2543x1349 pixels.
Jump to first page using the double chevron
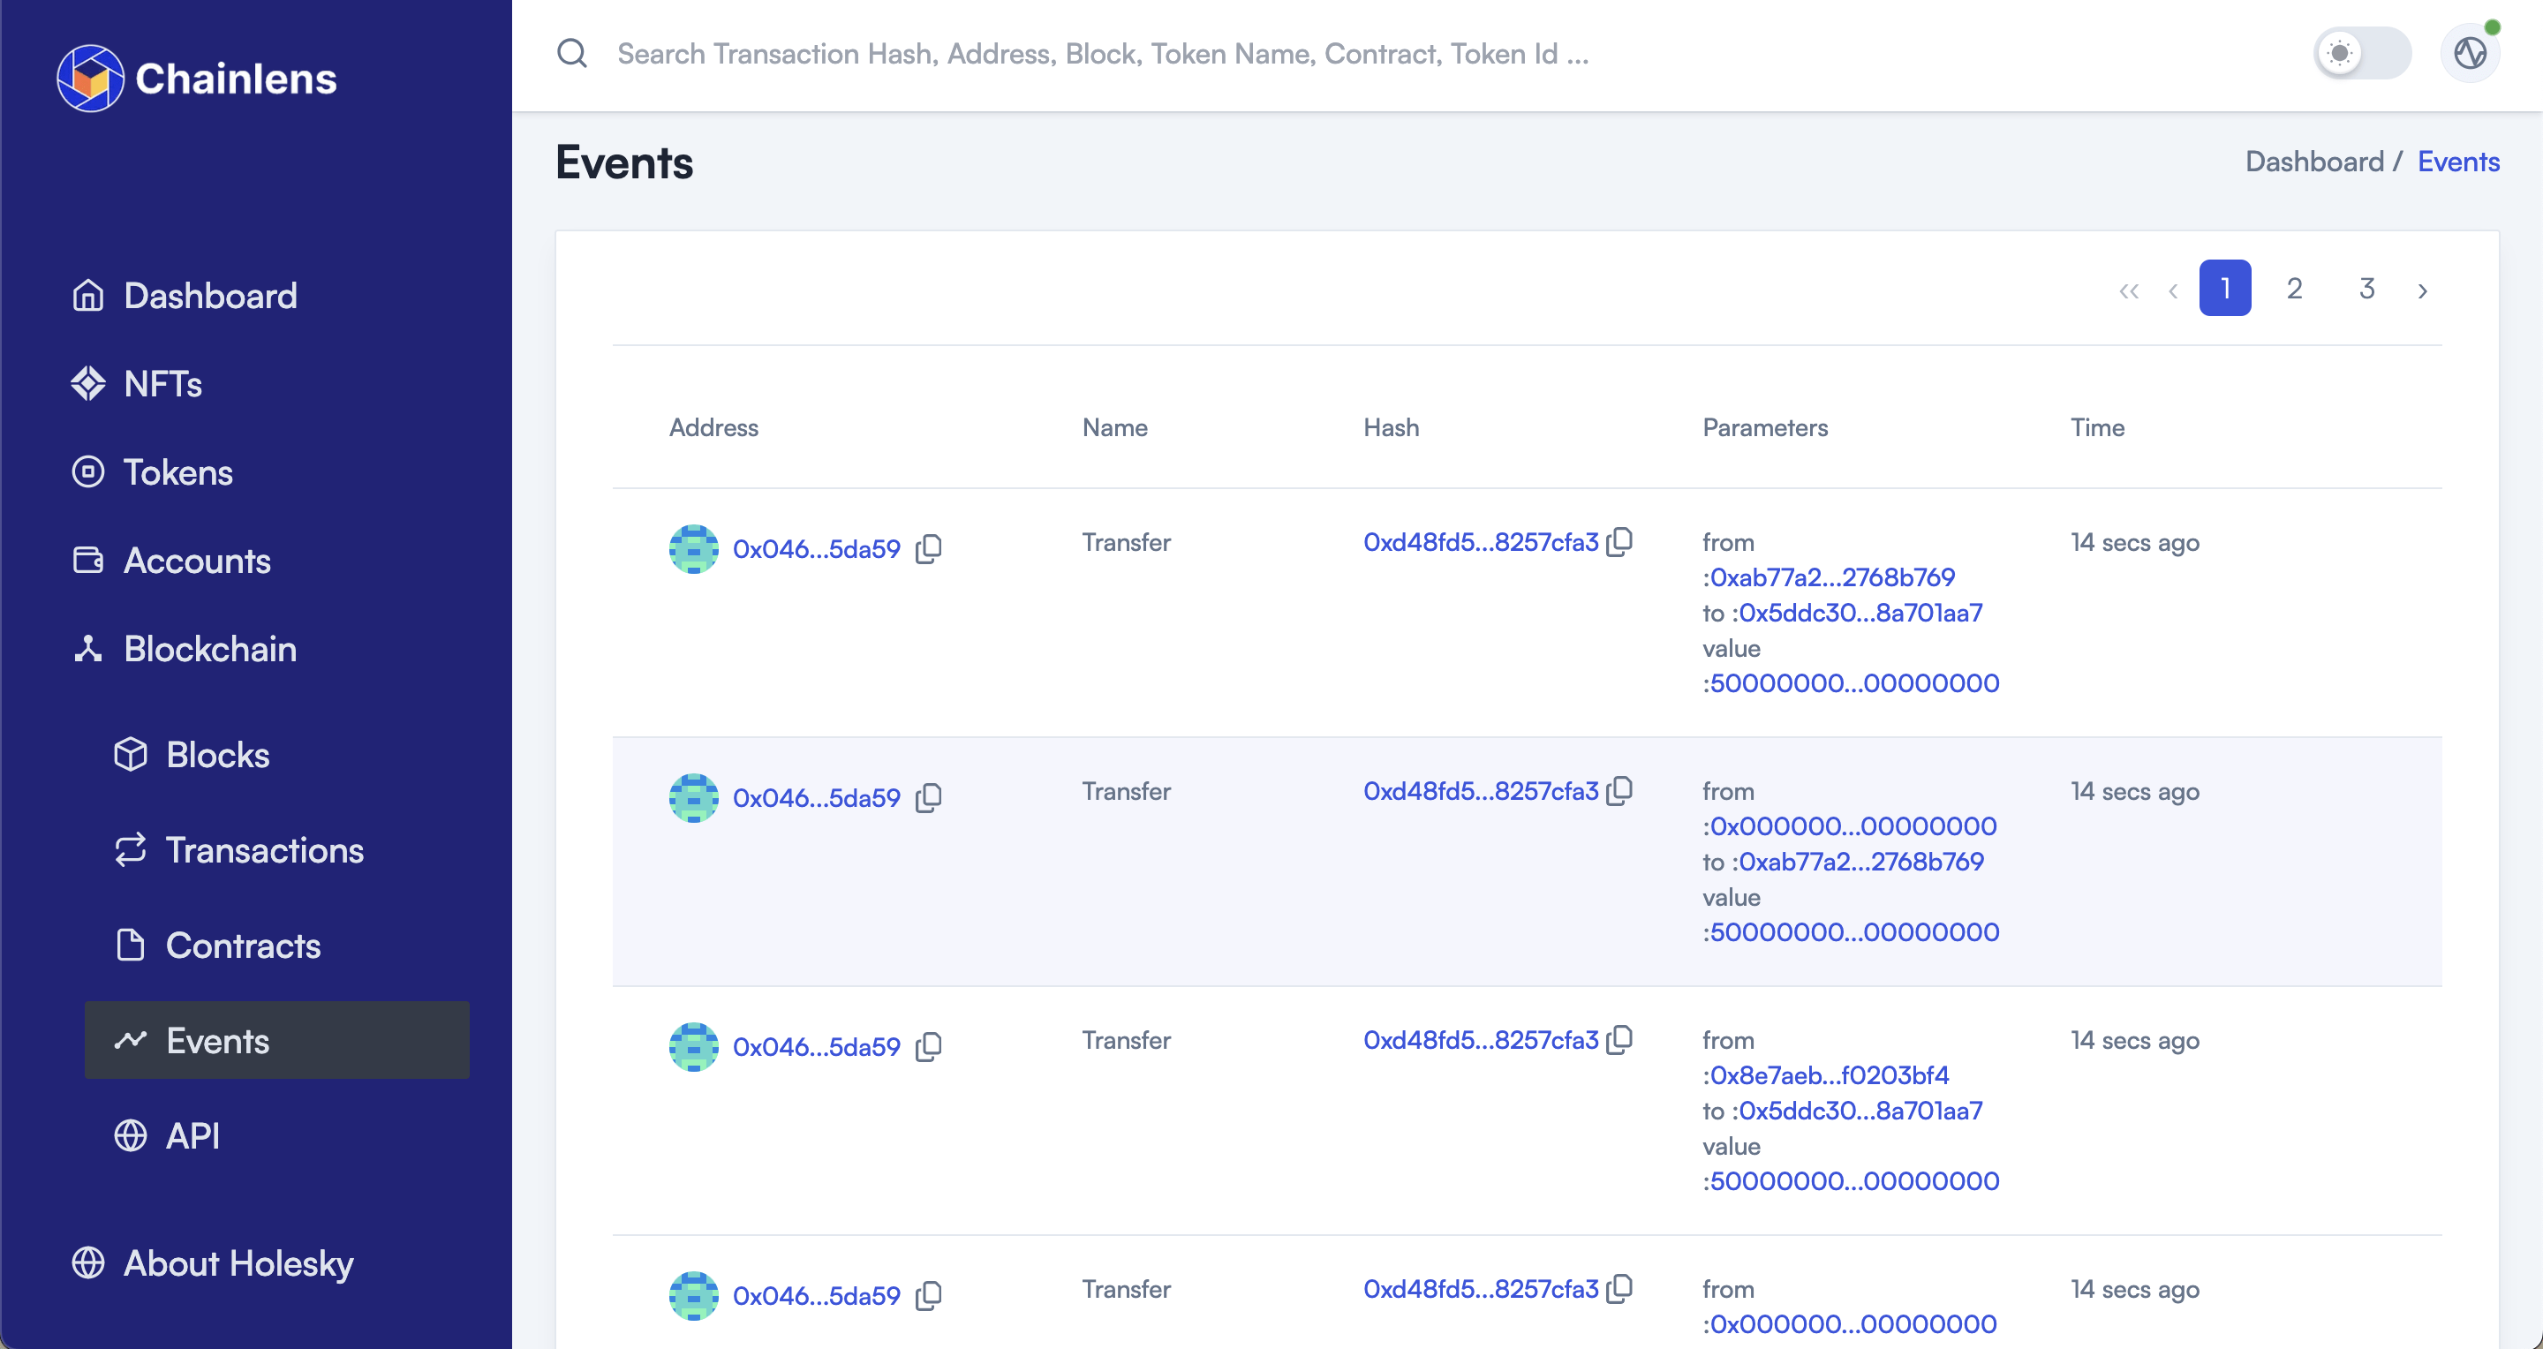[x=2130, y=290]
